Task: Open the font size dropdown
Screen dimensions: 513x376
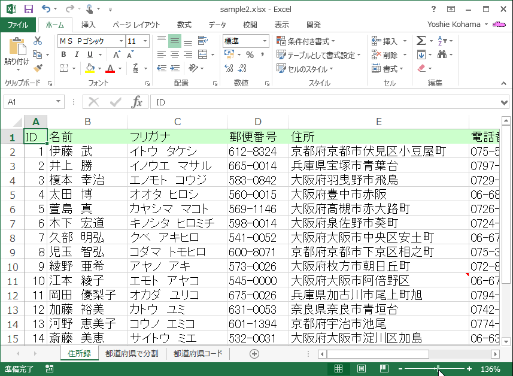Action: [145, 41]
